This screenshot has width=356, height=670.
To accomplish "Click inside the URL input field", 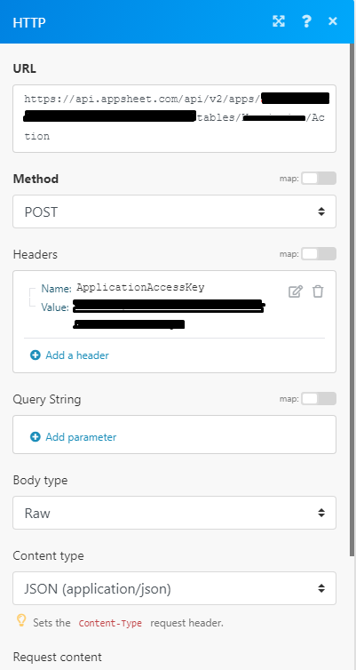I will [x=174, y=118].
